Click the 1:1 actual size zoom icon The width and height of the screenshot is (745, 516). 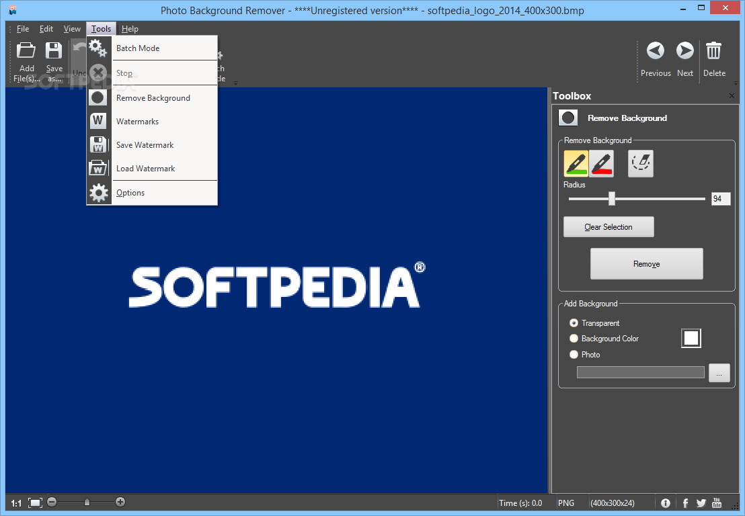pyautogui.click(x=16, y=503)
